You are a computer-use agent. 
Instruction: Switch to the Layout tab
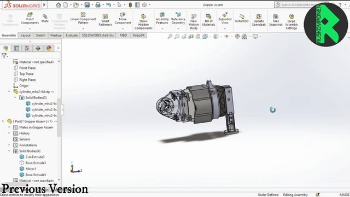click(x=26, y=35)
